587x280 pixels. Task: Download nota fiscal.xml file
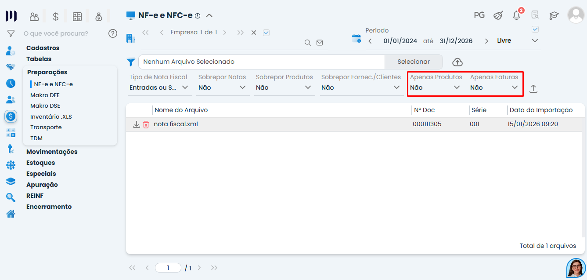[x=137, y=124]
